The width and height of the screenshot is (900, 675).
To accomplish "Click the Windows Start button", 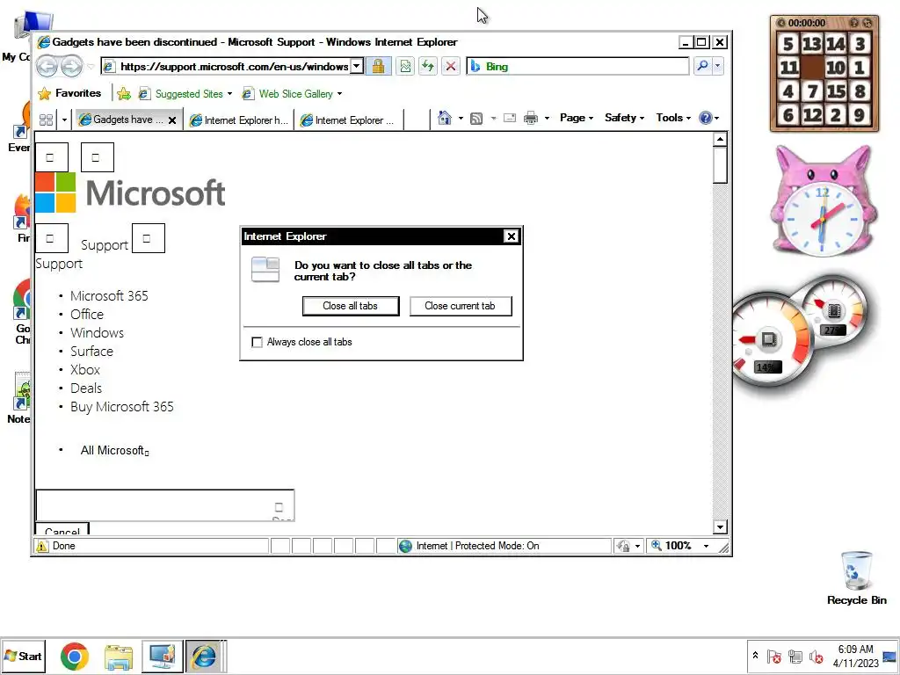I will pos(23,656).
